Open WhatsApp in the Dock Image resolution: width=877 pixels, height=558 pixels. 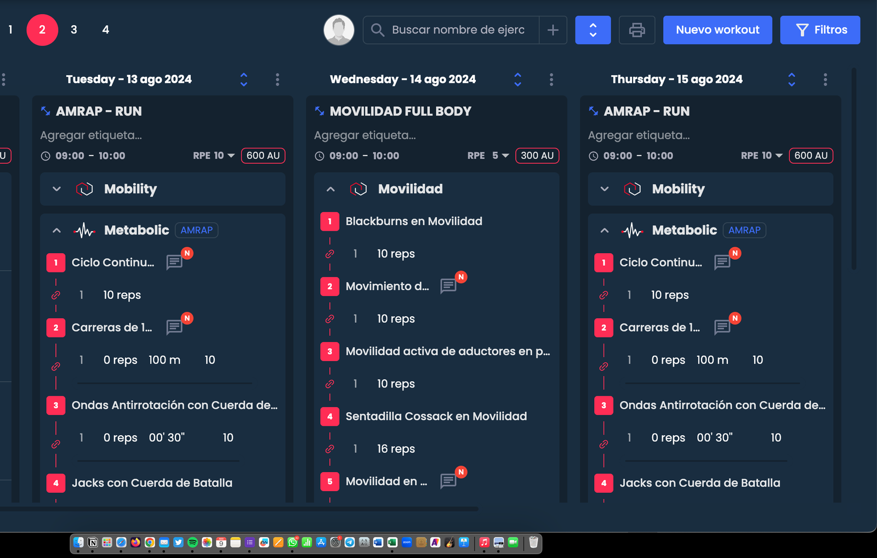coord(293,543)
